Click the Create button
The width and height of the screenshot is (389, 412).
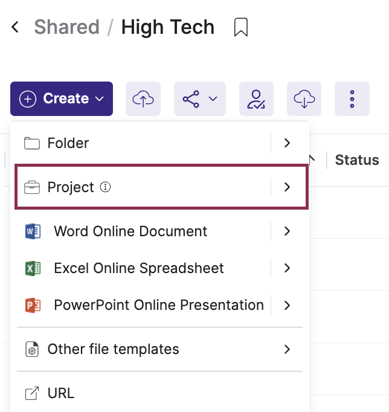tap(62, 98)
